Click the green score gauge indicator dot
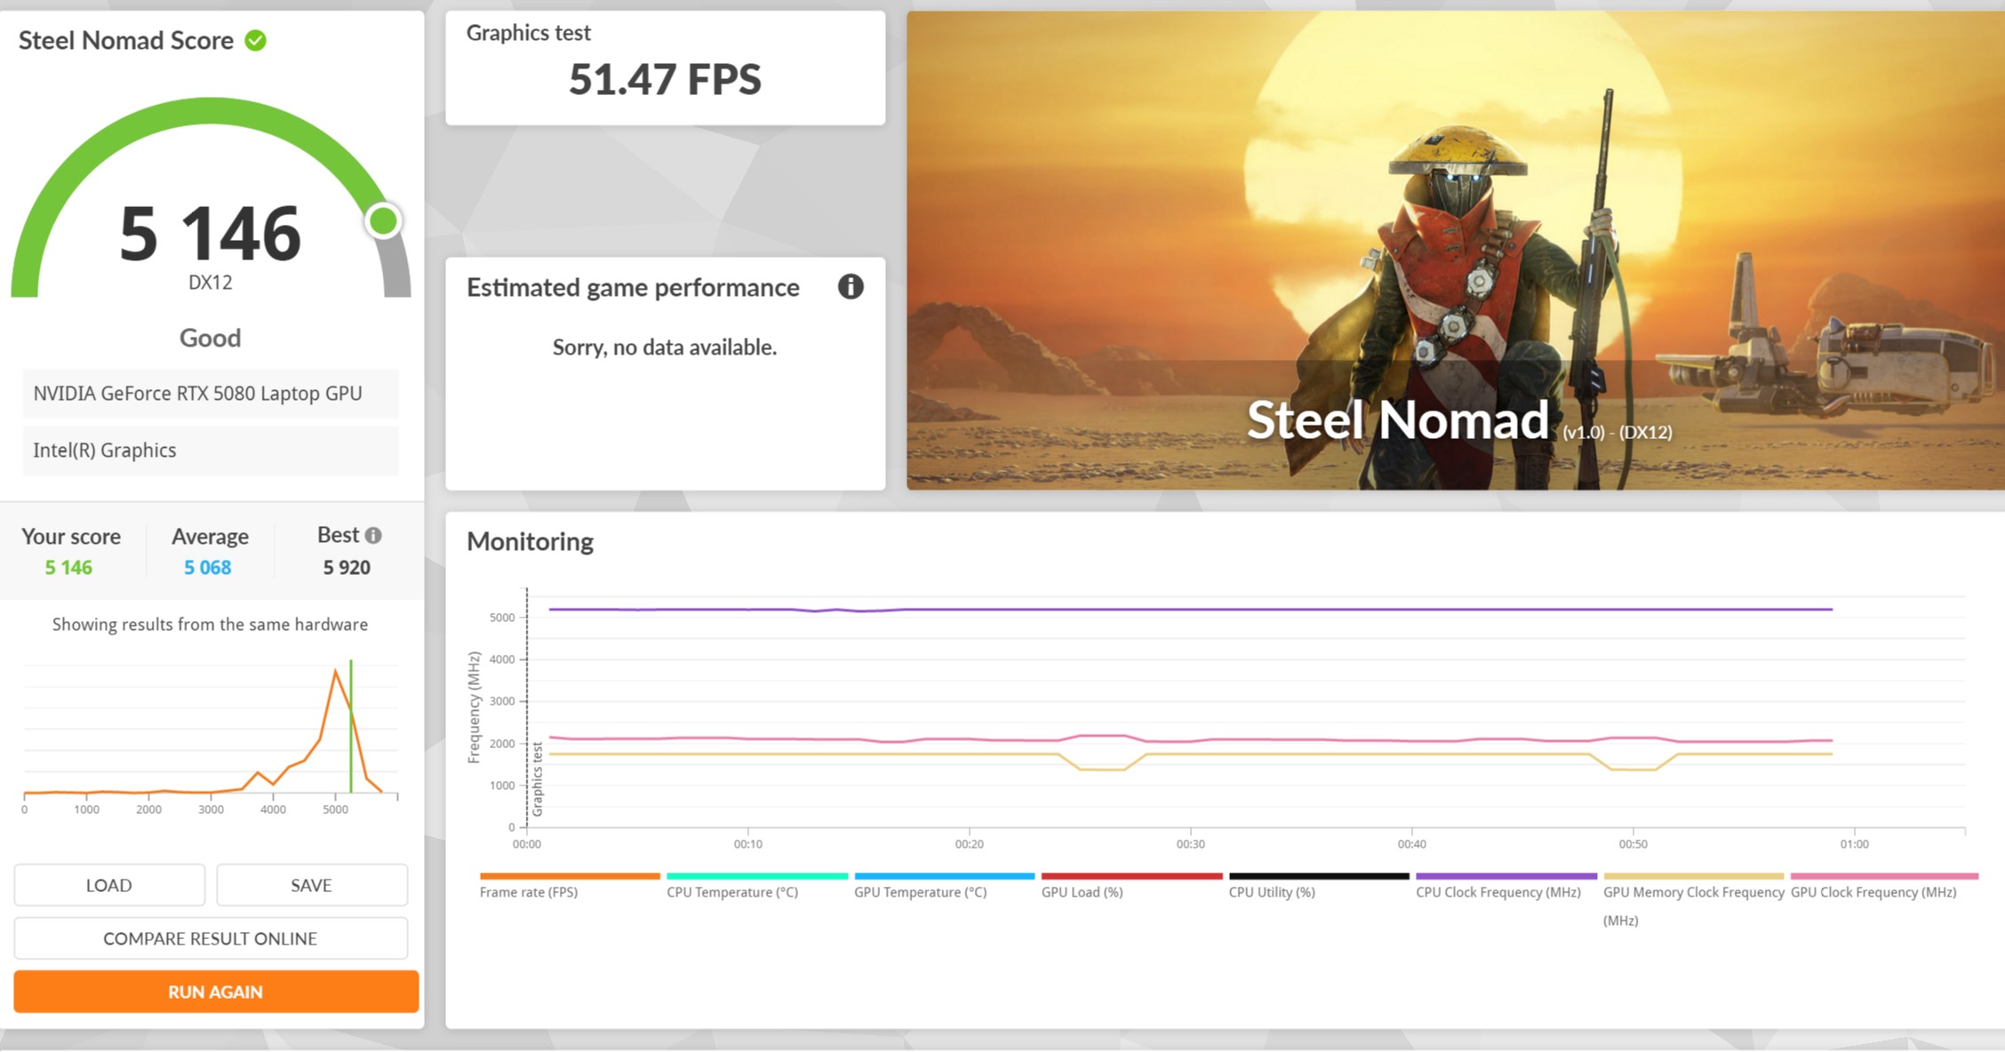The image size is (2005, 1052). coord(384,221)
